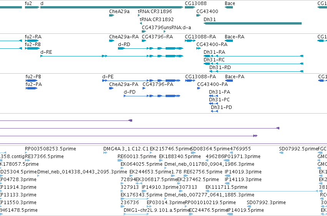
Task: Click RP003508253.5prime EST label
Action: pos(50,149)
